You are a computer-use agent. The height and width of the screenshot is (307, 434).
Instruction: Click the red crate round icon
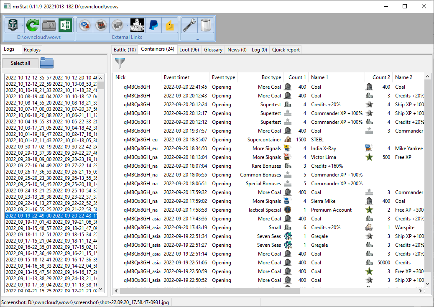(x=101, y=25)
